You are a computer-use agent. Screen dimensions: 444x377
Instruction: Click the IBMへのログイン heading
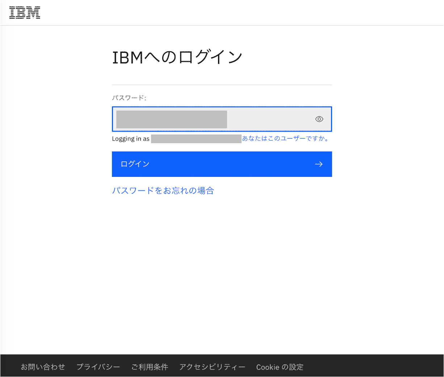pyautogui.click(x=177, y=57)
